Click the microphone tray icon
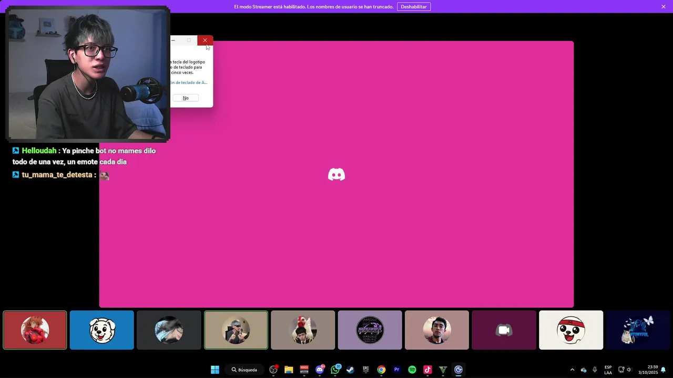This screenshot has height=378, width=673. 595,370
